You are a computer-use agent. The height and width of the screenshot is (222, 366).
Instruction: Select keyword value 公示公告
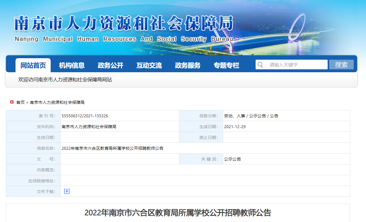[x=232, y=159]
